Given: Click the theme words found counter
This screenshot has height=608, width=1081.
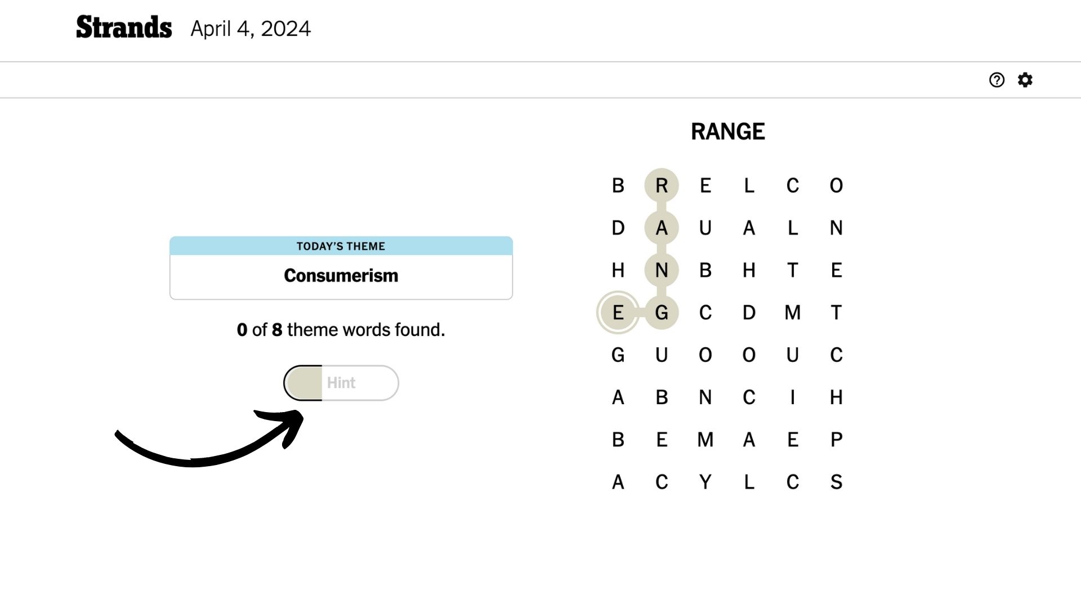Looking at the screenshot, I should click(x=341, y=330).
